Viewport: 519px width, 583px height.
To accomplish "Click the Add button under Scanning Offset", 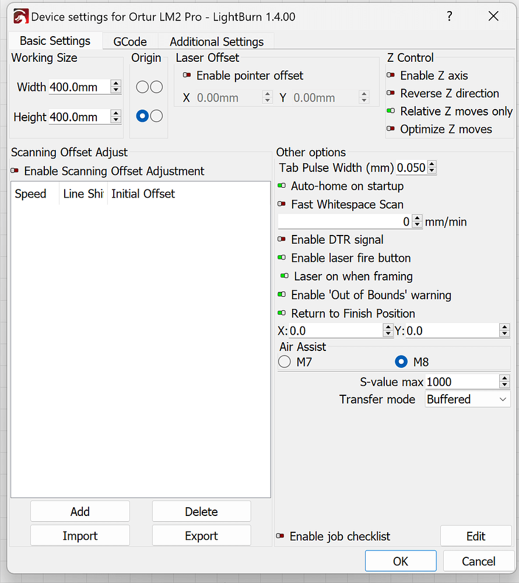I will [79, 511].
